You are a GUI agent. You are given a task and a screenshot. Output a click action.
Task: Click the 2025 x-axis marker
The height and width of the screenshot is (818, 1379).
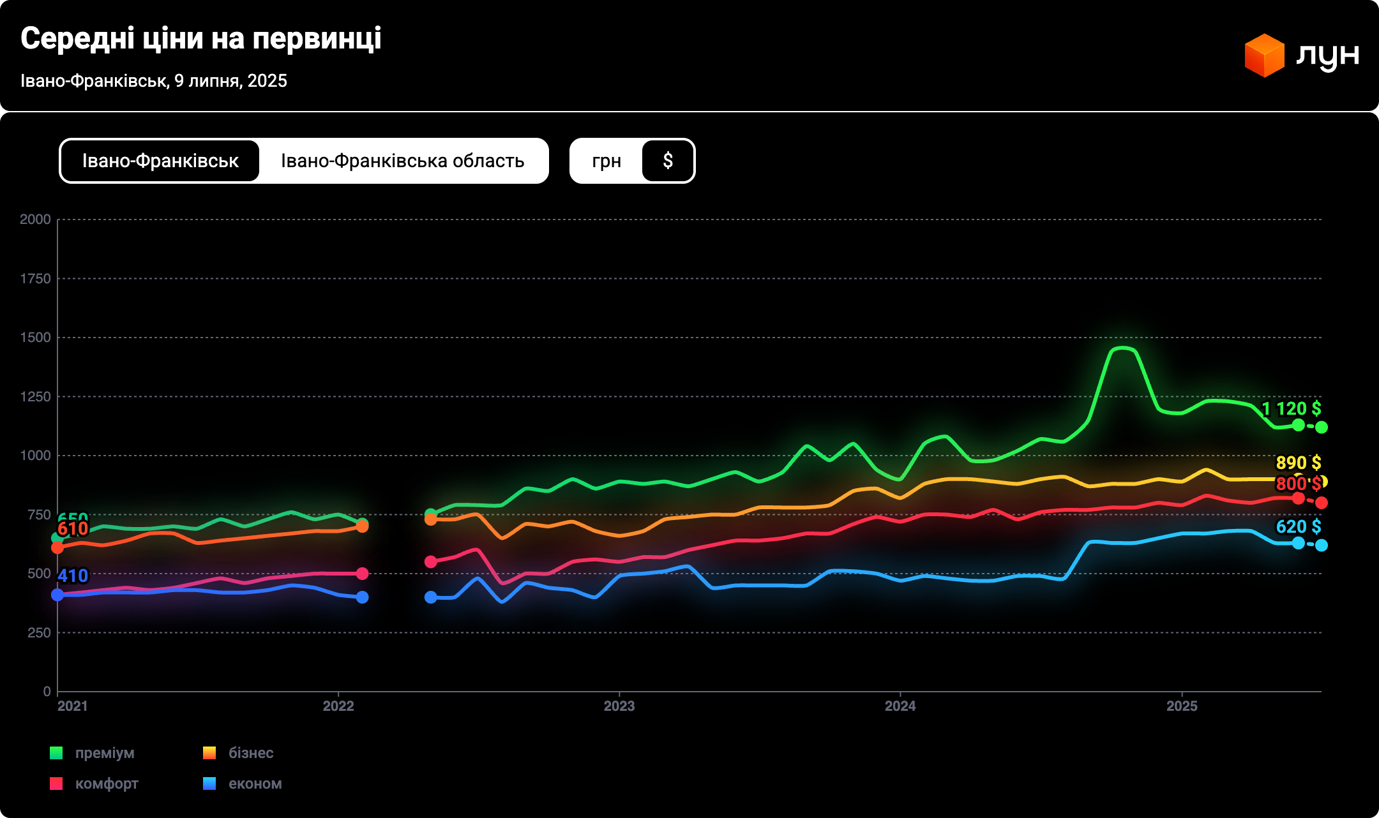coord(1182,706)
